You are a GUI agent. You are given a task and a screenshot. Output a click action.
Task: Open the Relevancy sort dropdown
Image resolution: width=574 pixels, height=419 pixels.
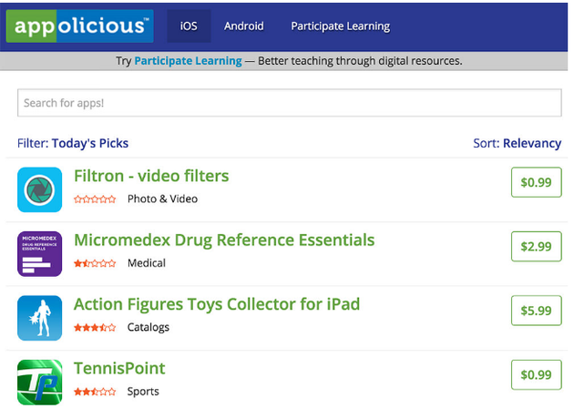tap(532, 143)
